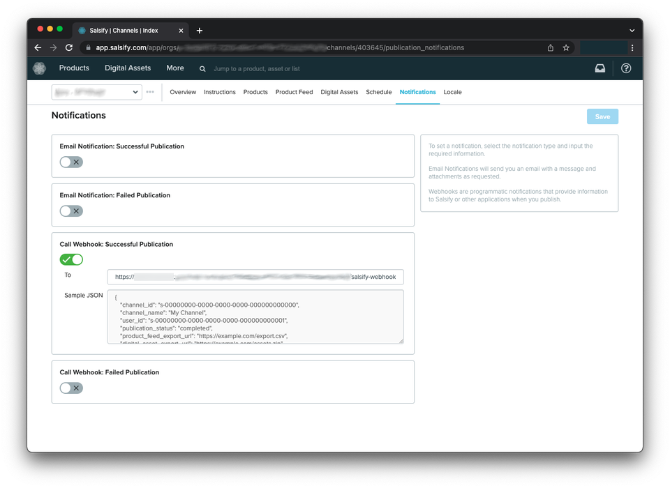The width and height of the screenshot is (670, 488).
Task: Click the browser reload icon
Action: pos(69,48)
